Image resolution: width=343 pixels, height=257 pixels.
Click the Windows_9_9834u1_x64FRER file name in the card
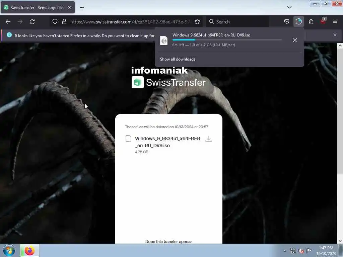(167, 142)
